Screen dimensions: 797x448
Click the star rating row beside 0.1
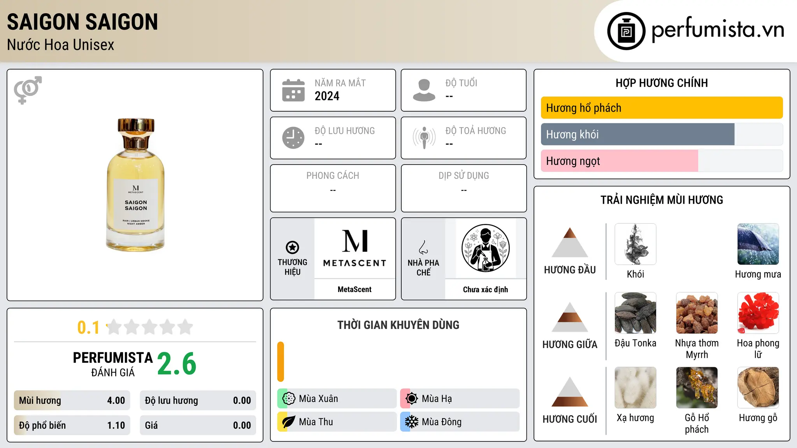point(149,327)
